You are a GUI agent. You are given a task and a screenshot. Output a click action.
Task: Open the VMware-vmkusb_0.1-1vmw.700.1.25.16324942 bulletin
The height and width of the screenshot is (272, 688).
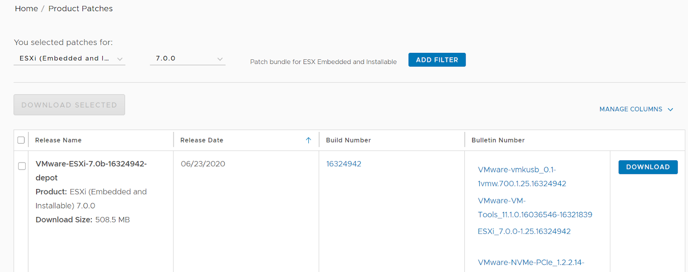coord(522,177)
